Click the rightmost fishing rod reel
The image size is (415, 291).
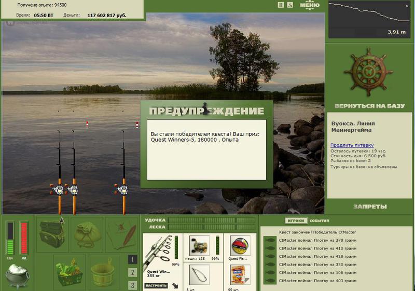click(x=122, y=189)
